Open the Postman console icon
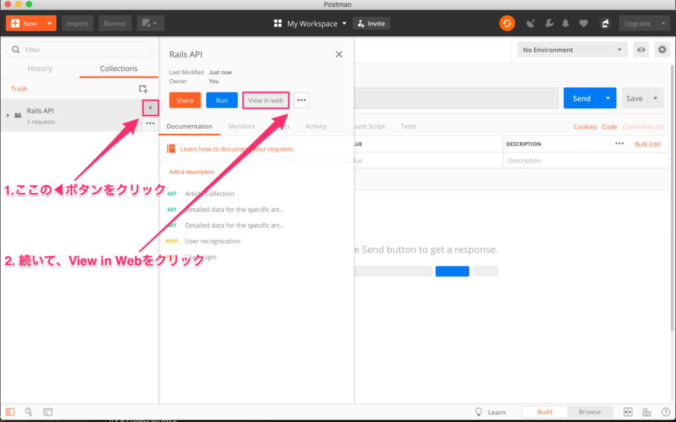Viewport: 676px width, 422px height. 48,412
